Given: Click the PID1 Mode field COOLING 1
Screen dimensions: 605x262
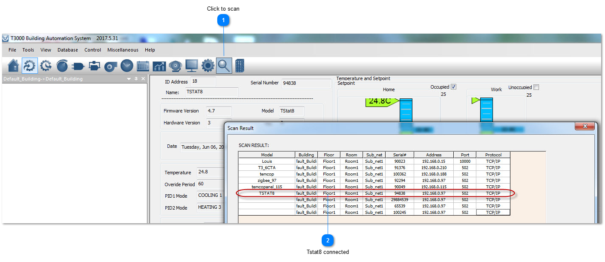Looking at the screenshot, I should click(x=210, y=196).
